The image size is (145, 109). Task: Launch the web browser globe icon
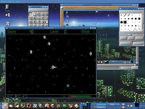coord(41,106)
